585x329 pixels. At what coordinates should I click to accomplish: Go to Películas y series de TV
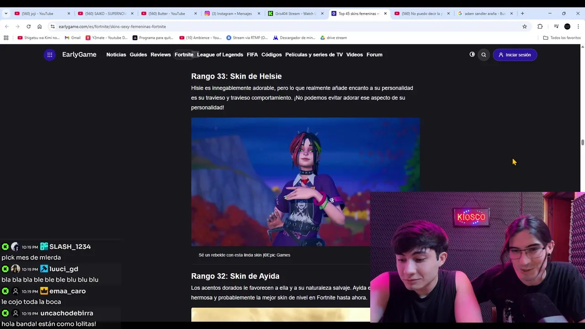tap(314, 54)
